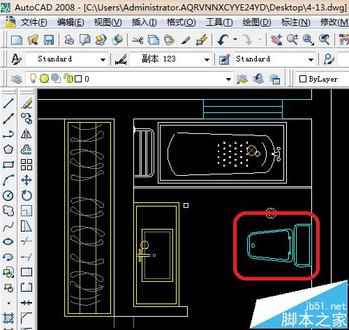Select the Move tool
This screenshot has height=330, width=349.
click(x=27, y=180)
